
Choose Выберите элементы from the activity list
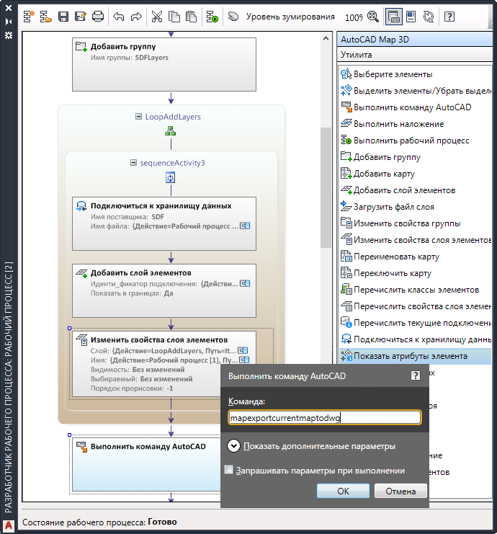tap(416, 74)
